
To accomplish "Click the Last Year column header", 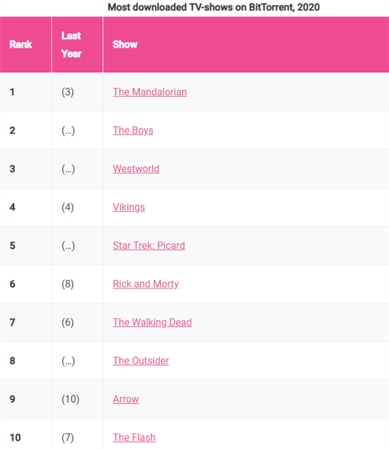I will point(71,44).
